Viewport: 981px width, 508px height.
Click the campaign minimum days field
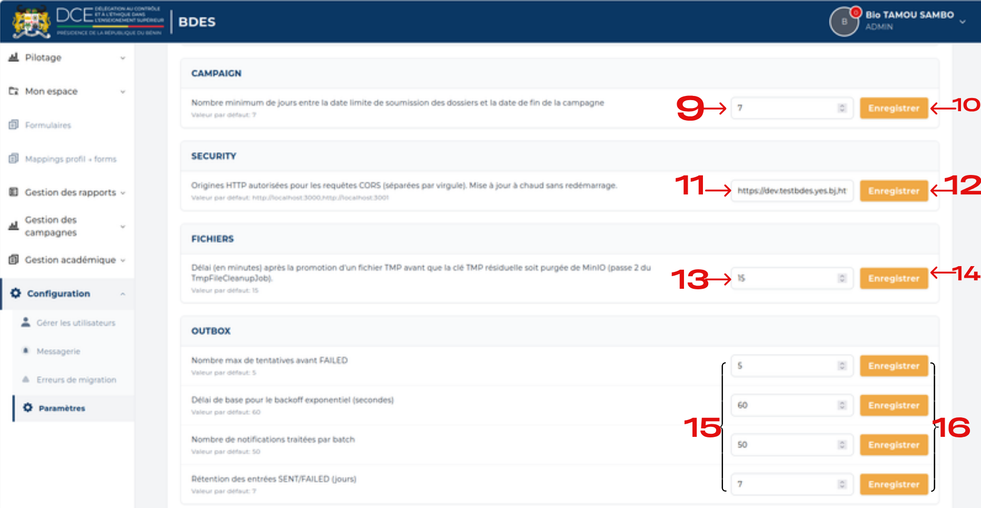(791, 108)
